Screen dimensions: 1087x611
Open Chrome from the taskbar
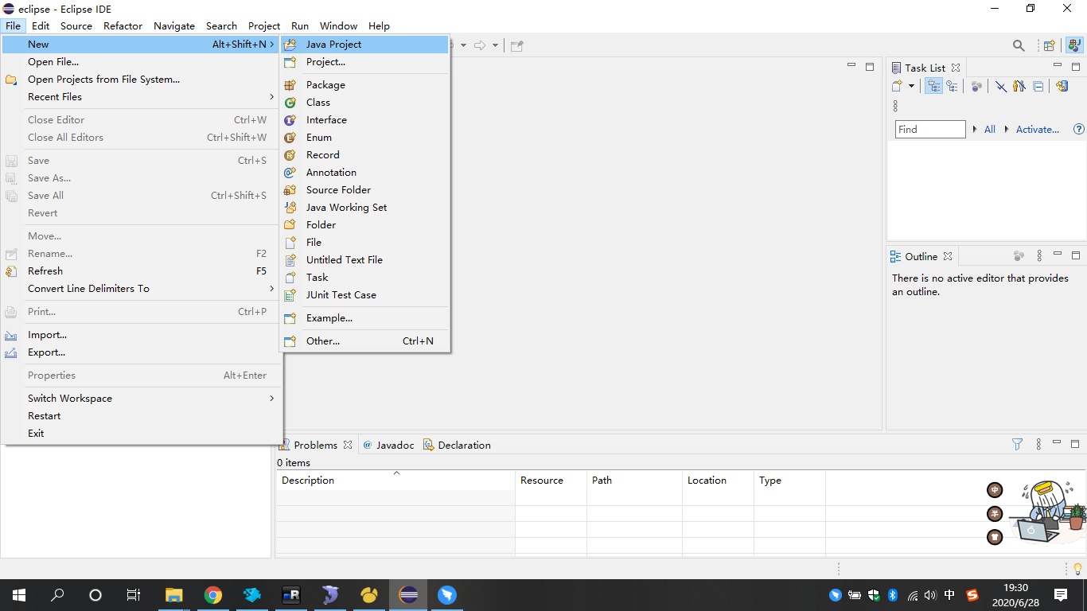tap(212, 595)
